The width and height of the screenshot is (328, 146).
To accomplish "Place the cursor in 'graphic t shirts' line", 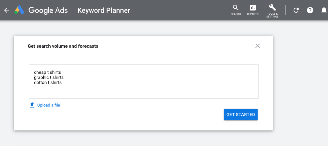I will (49, 77).
